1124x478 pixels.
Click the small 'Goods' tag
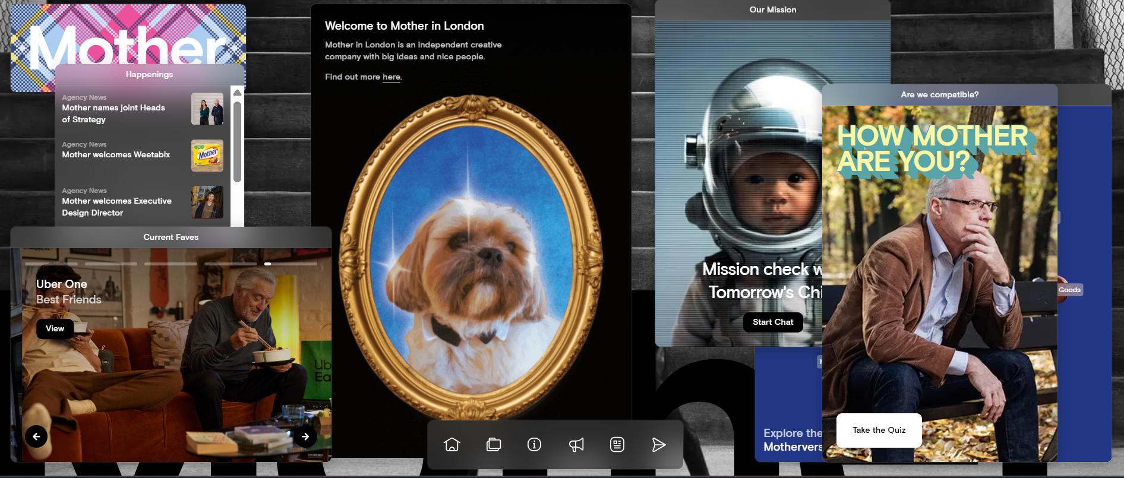pos(1070,290)
